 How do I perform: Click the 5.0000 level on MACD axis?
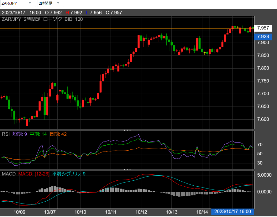pyautogui.click(x=264, y=174)
